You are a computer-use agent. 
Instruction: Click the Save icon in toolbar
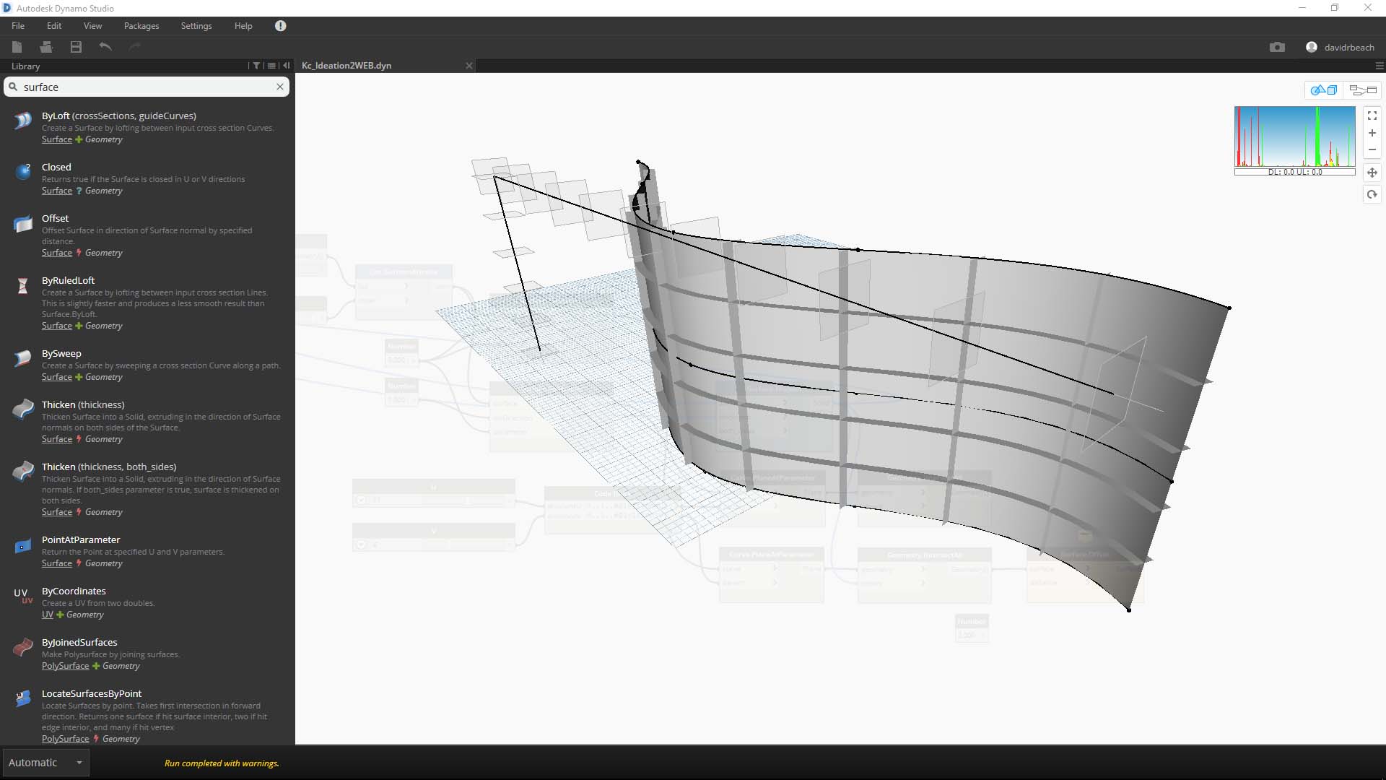(x=76, y=47)
